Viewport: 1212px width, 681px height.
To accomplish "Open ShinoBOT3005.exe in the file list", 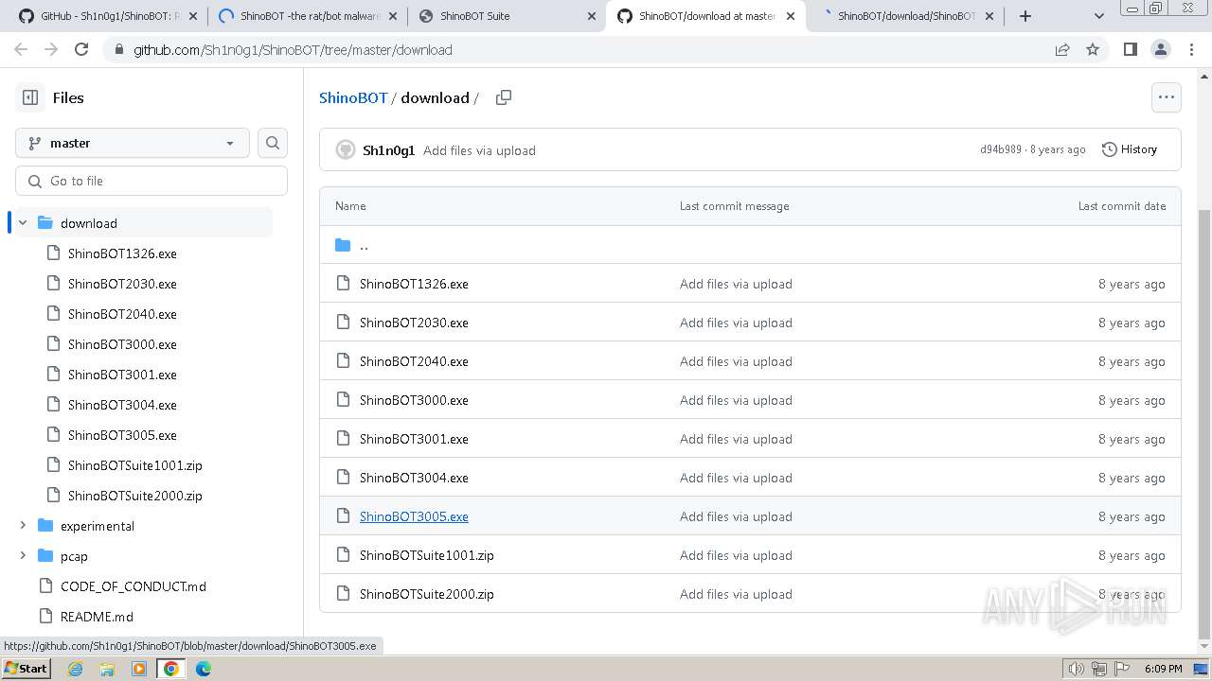I will click(414, 516).
